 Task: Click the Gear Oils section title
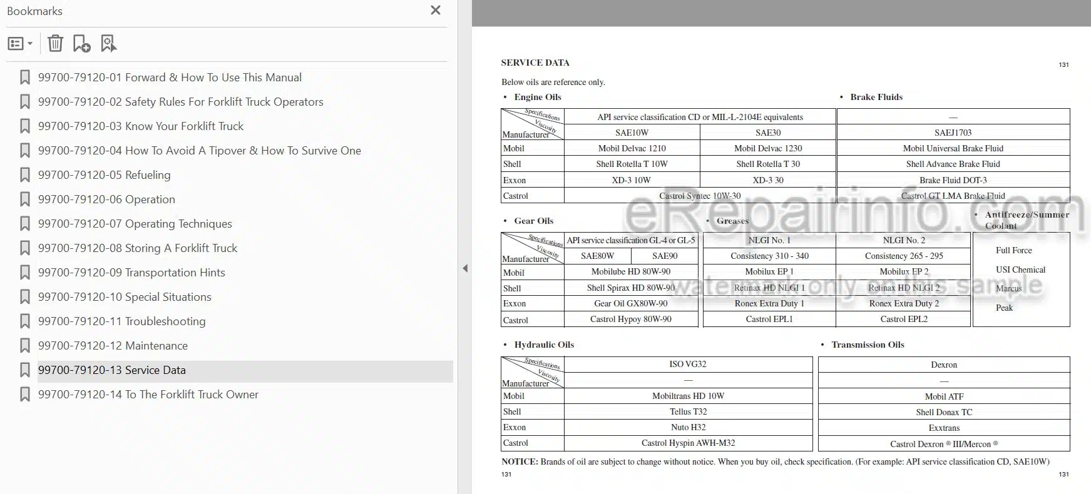(534, 221)
